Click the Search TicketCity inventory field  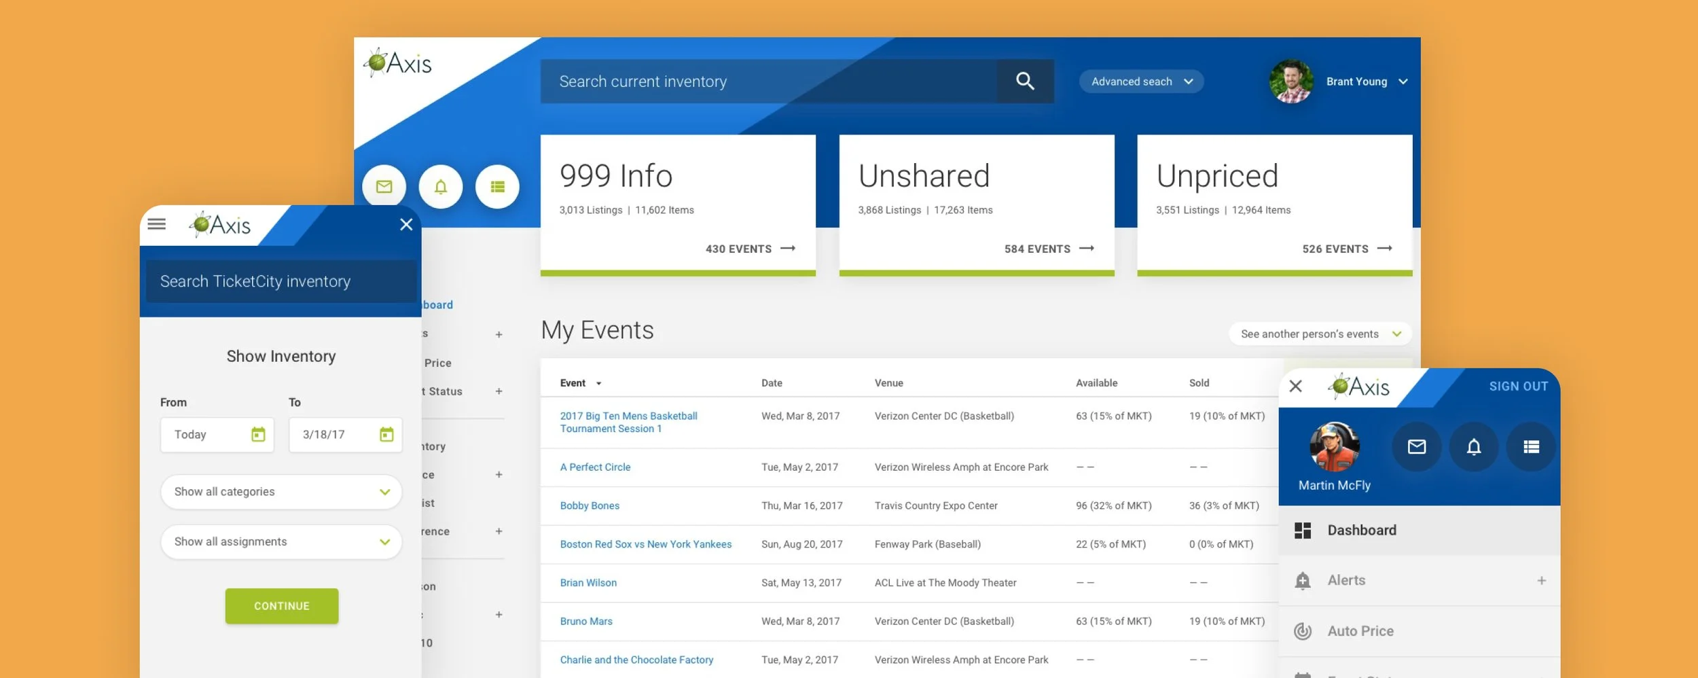tap(281, 281)
